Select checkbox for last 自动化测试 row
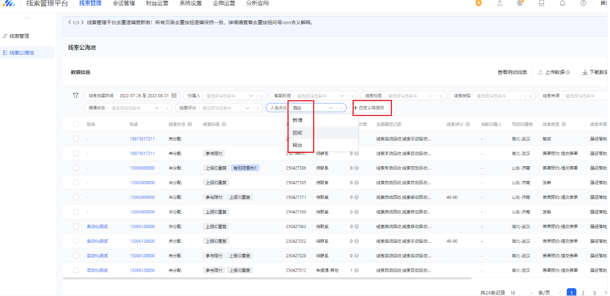610x296 pixels. (76, 270)
